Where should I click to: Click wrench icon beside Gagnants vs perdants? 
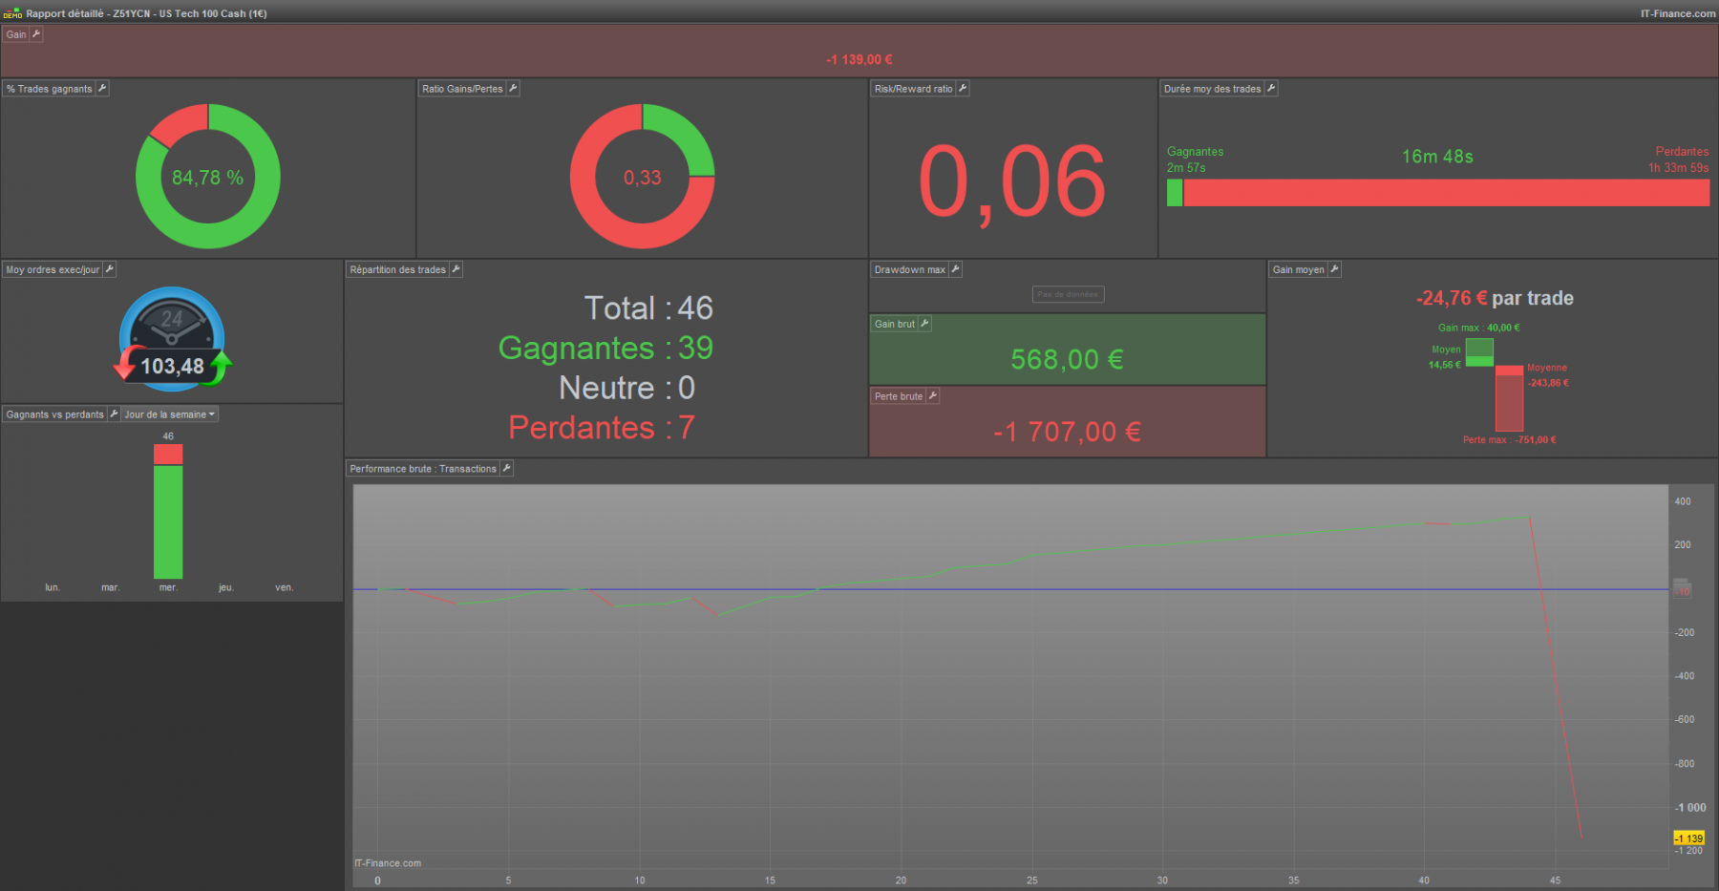tap(114, 414)
